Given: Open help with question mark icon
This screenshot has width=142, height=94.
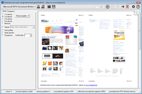Looking at the screenshot, I should pyautogui.click(x=138, y=7).
